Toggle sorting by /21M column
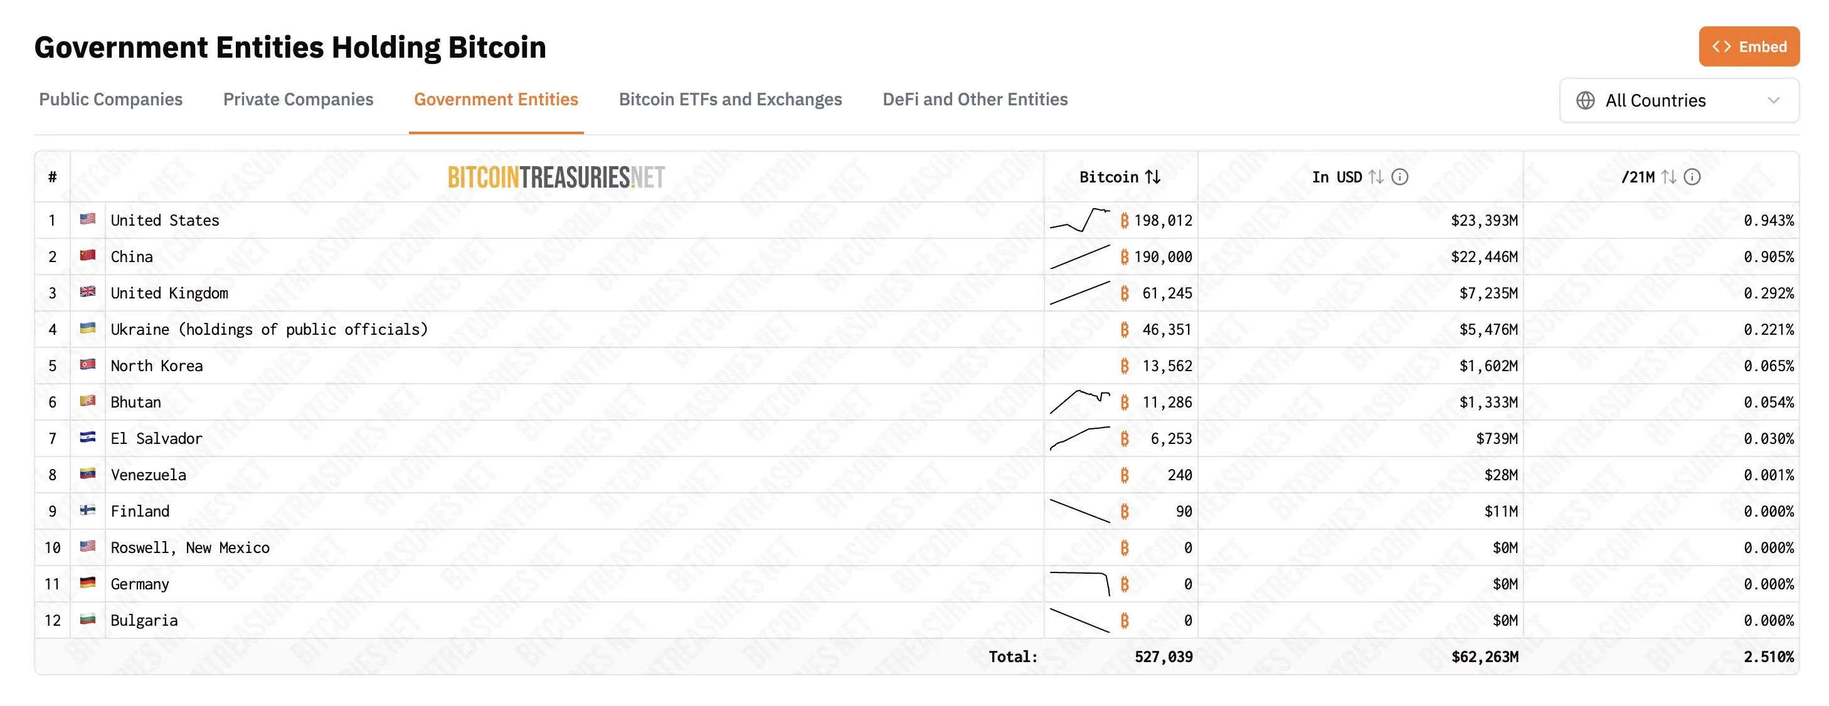 (x=1668, y=177)
